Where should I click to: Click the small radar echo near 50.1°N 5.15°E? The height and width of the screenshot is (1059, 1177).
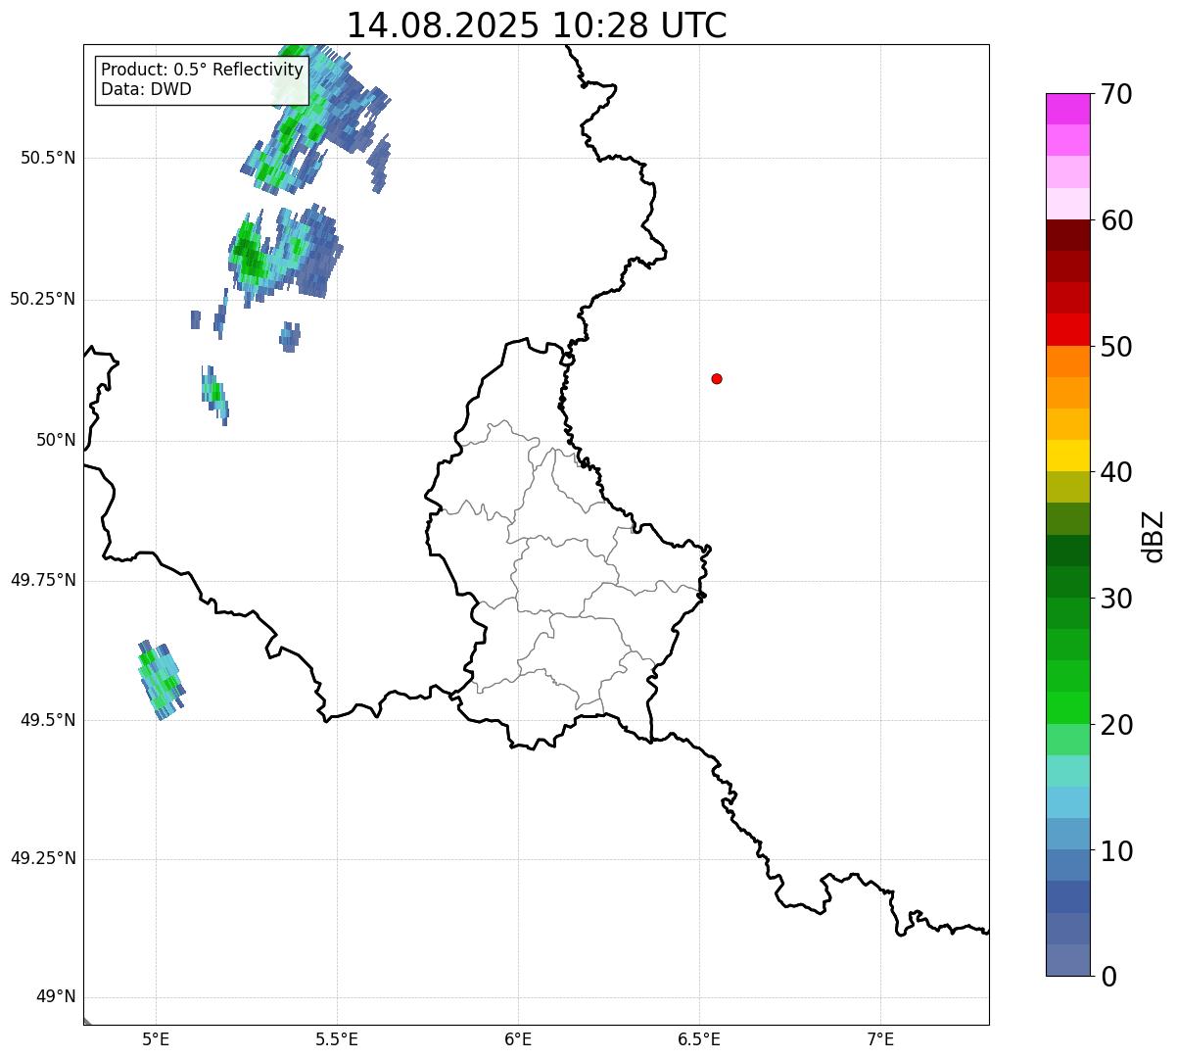[x=214, y=395]
